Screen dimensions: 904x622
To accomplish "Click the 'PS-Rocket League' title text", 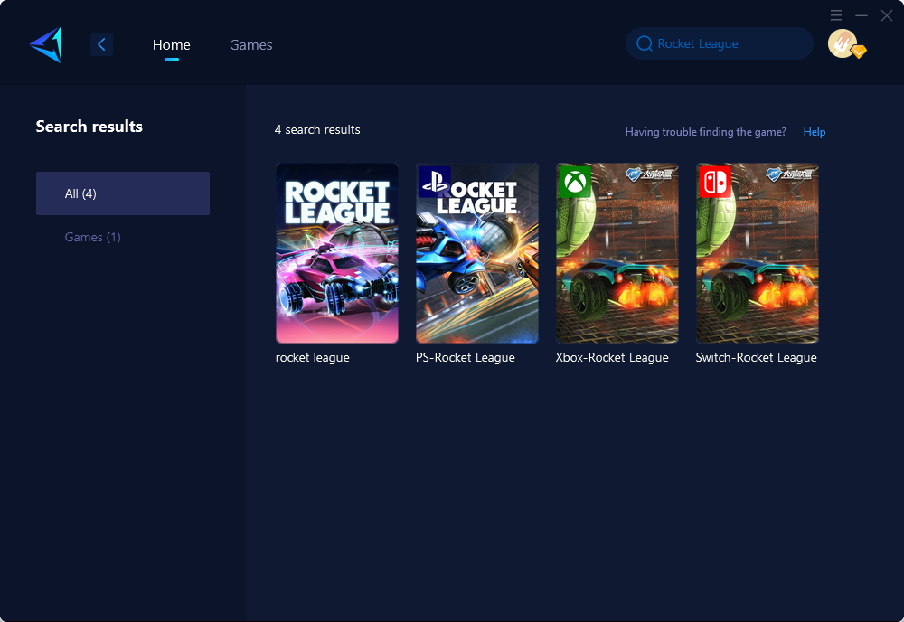I will coord(466,357).
